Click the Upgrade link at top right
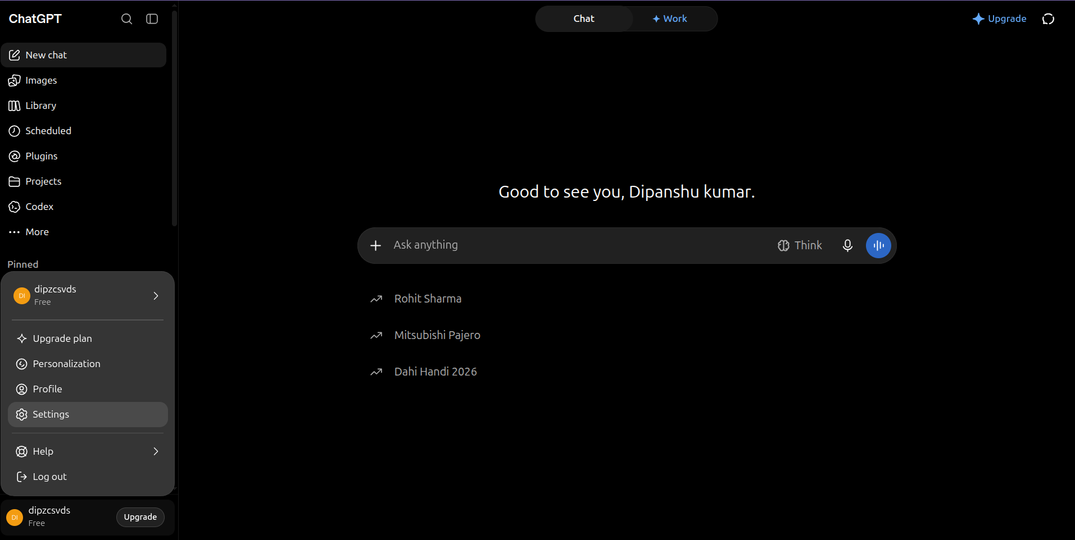1075x540 pixels. click(x=999, y=19)
